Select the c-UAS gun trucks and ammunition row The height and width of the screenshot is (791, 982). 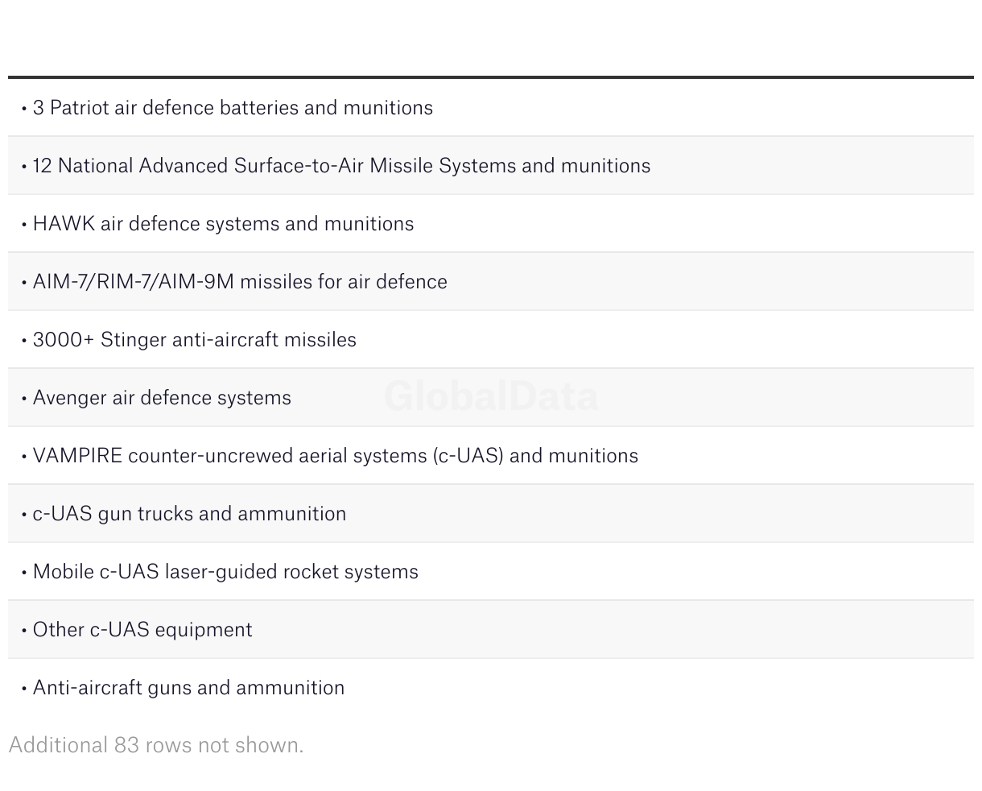coord(189,514)
